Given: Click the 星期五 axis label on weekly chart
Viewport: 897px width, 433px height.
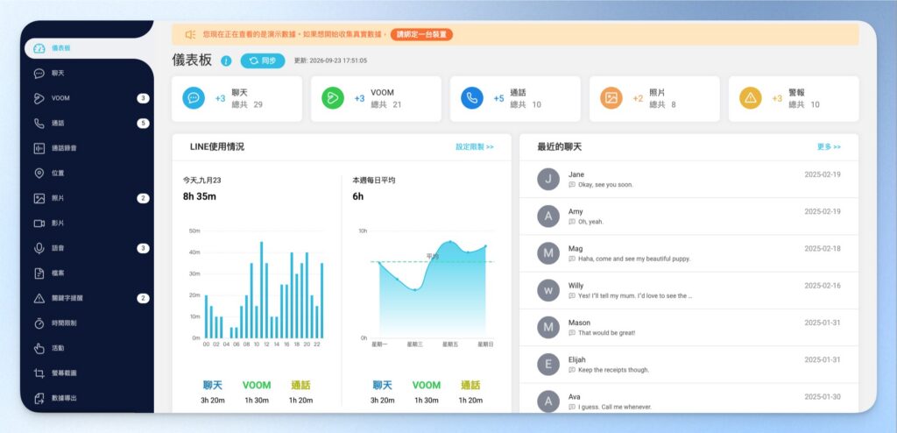Looking at the screenshot, I should tap(450, 344).
